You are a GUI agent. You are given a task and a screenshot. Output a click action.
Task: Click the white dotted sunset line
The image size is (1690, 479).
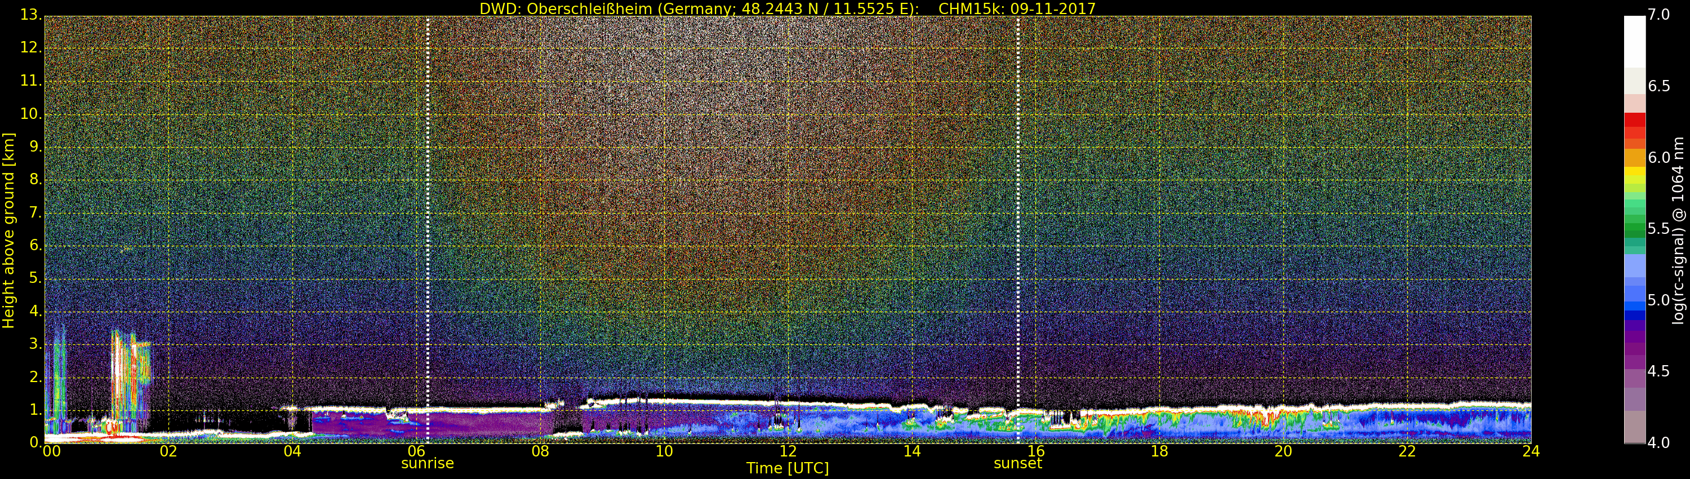tap(1017, 230)
